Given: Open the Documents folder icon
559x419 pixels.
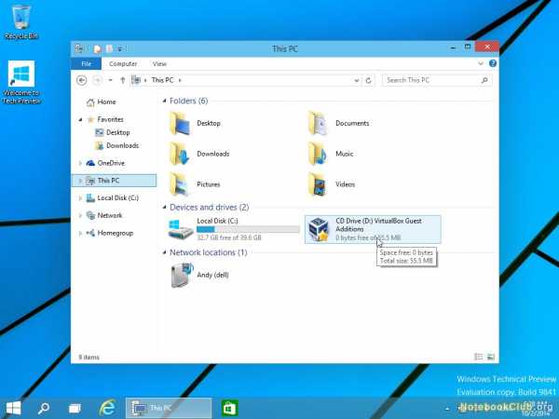Looking at the screenshot, I should pos(319,123).
